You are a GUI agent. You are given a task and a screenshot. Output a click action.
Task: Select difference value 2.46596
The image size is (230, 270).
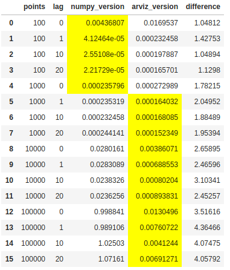[203, 165]
